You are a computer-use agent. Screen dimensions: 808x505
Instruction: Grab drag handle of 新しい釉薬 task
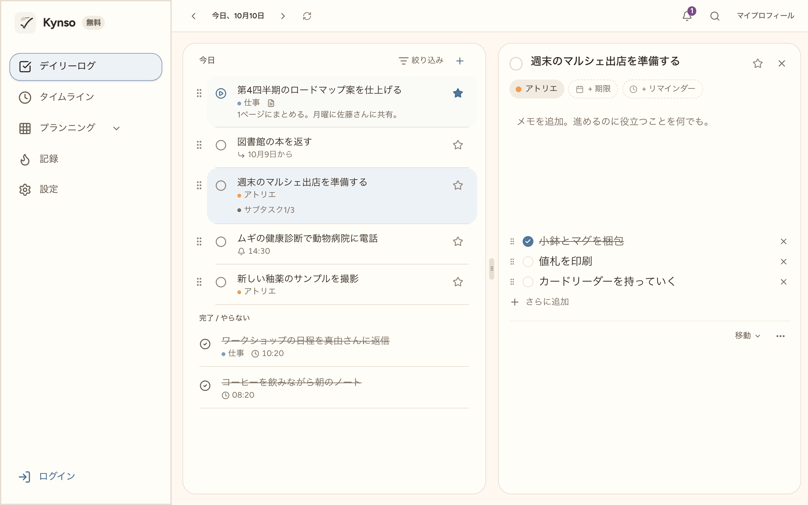199,282
